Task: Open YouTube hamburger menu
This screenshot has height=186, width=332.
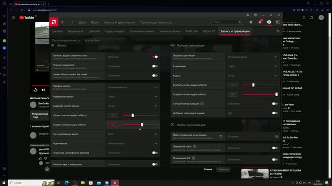Action: [13, 18]
